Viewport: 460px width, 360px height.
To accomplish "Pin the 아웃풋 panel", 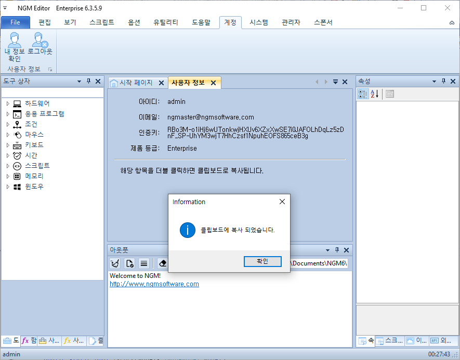I will [337, 250].
